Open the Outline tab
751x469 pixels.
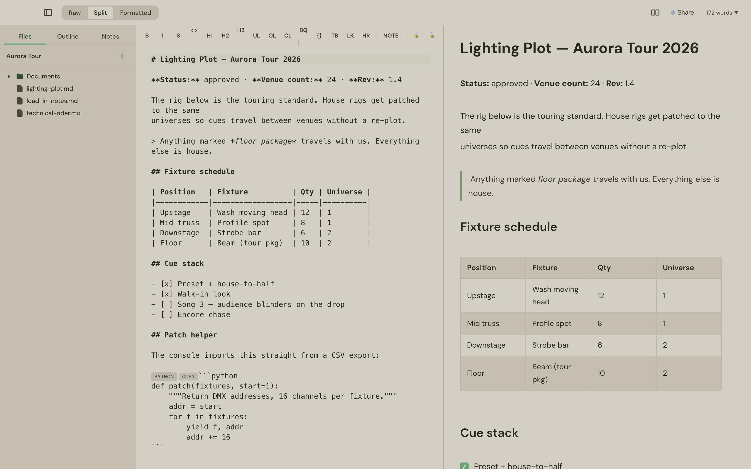point(68,36)
